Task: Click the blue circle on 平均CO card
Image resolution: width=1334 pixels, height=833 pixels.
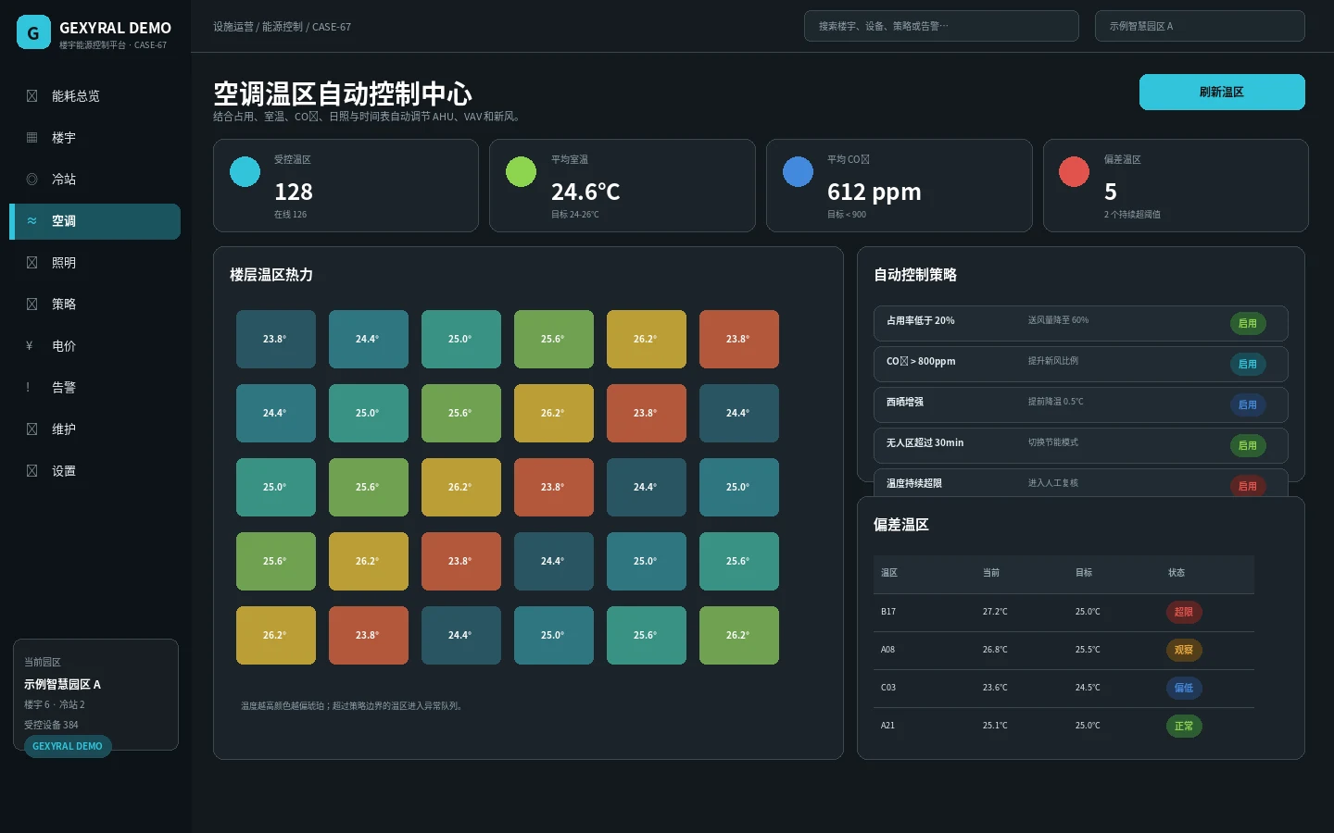Action: [x=798, y=171]
